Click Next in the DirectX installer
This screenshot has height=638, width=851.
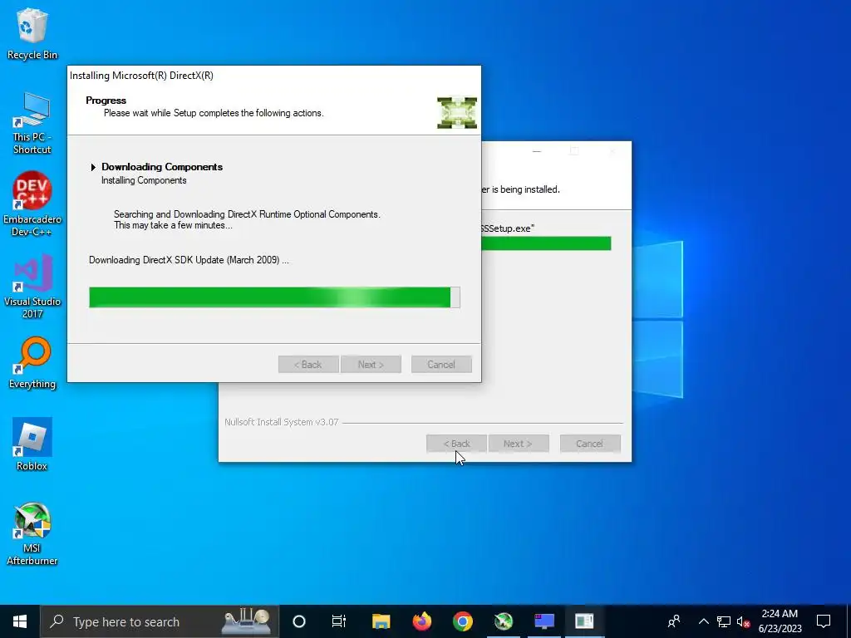coord(371,365)
